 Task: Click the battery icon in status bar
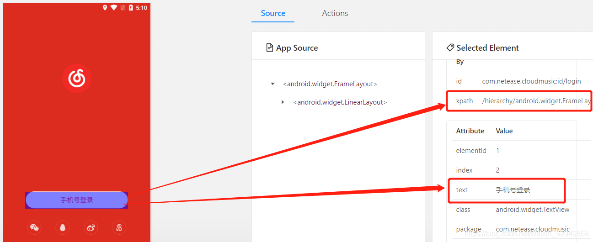[x=131, y=8]
